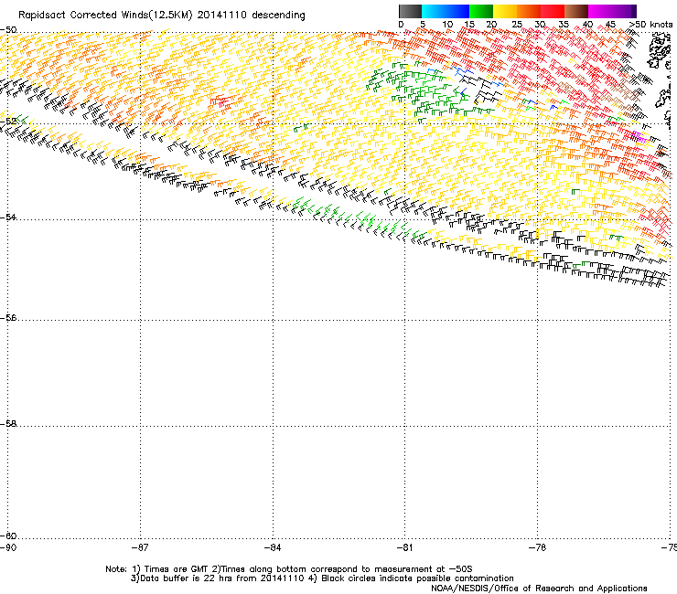Click the latitude label '-56'
This screenshot has height=594, width=677.
8,317
